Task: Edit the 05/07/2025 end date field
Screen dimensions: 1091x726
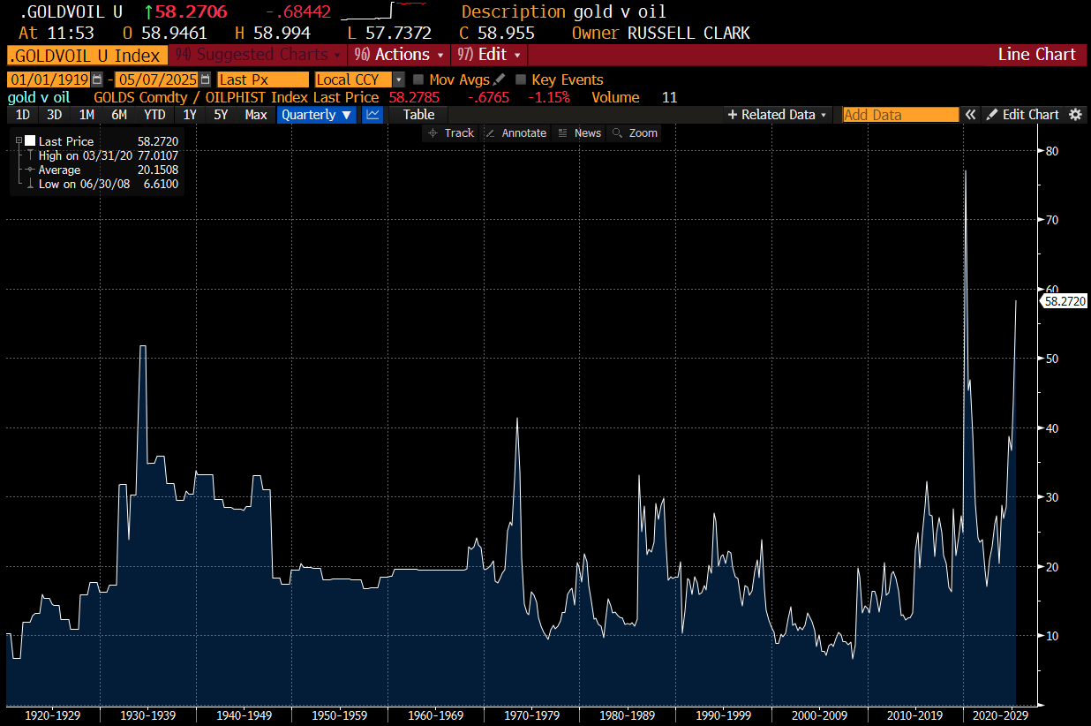Action: (x=158, y=79)
